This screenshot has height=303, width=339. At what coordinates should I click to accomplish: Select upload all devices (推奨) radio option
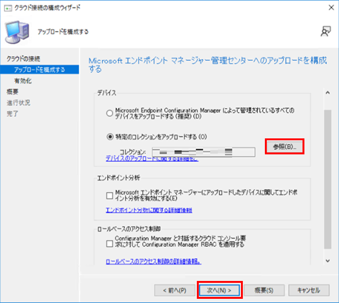109,113
